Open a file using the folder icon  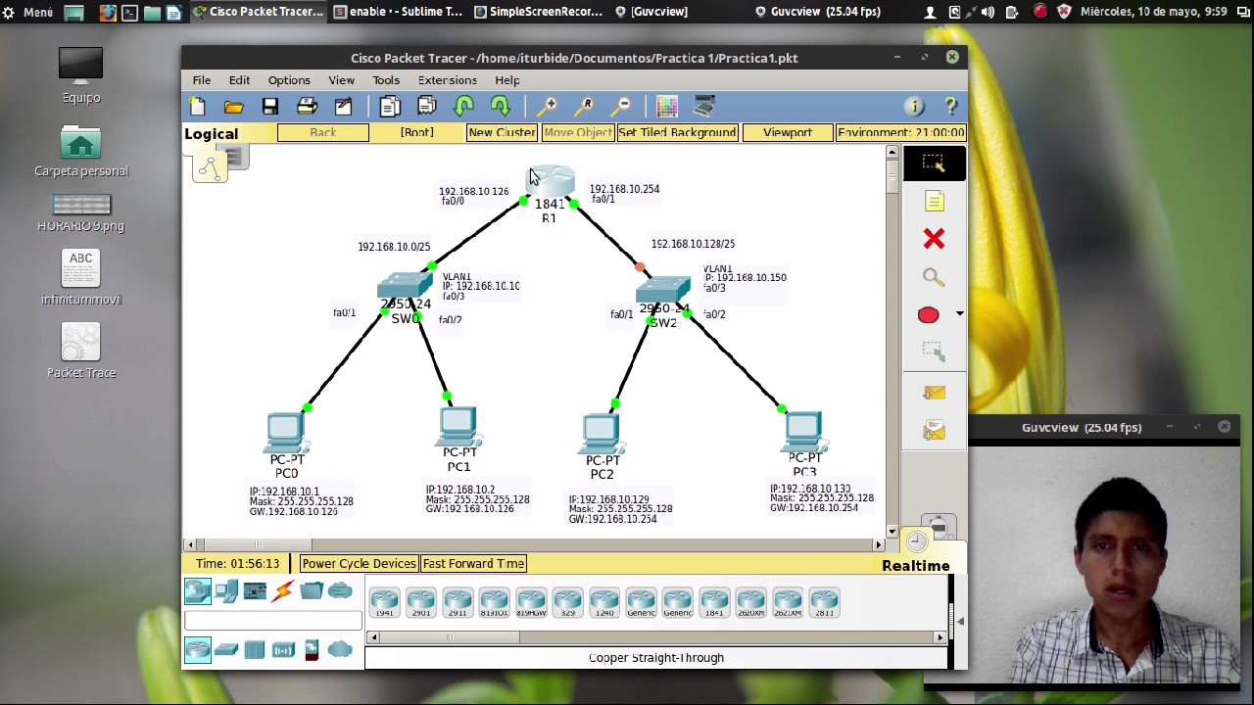click(233, 106)
